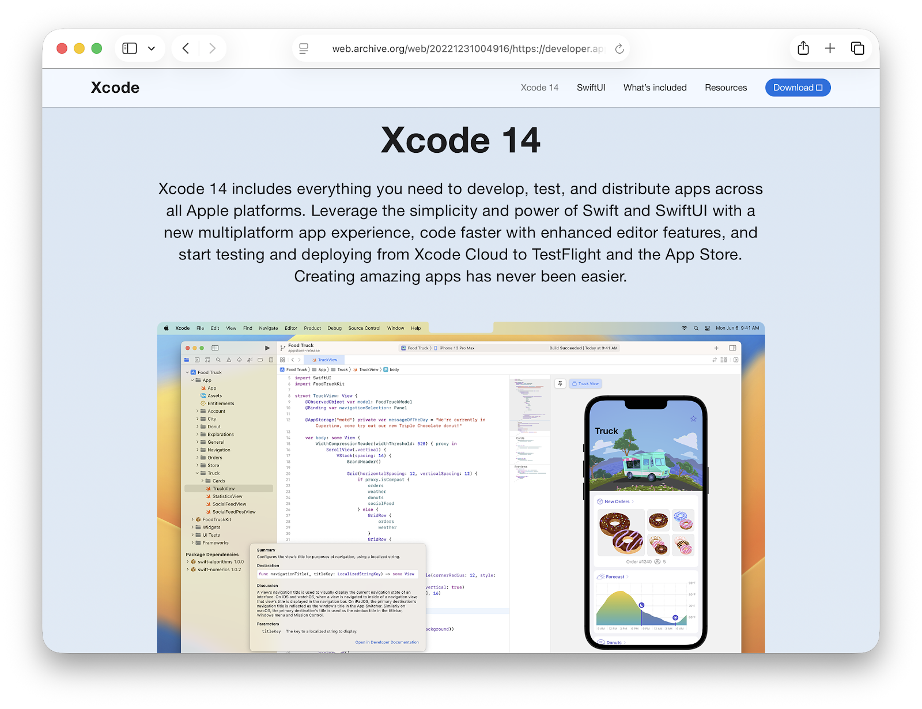The height and width of the screenshot is (709, 922).
Task: Collapse the Truck folder
Action: point(198,473)
